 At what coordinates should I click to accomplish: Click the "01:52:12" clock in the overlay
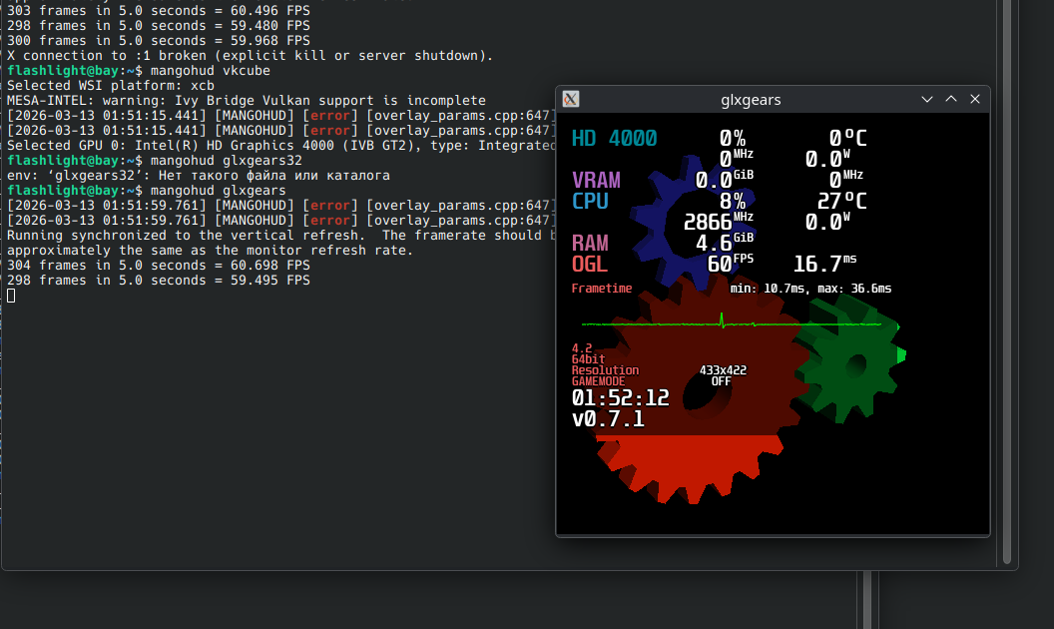pos(621,398)
